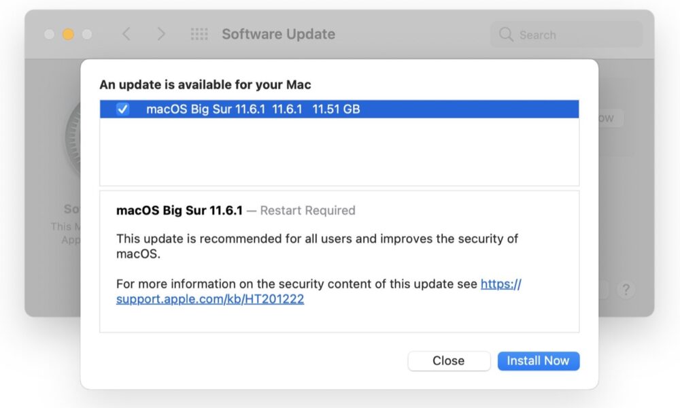Close the update dialog
The height and width of the screenshot is (408, 680).
(449, 360)
